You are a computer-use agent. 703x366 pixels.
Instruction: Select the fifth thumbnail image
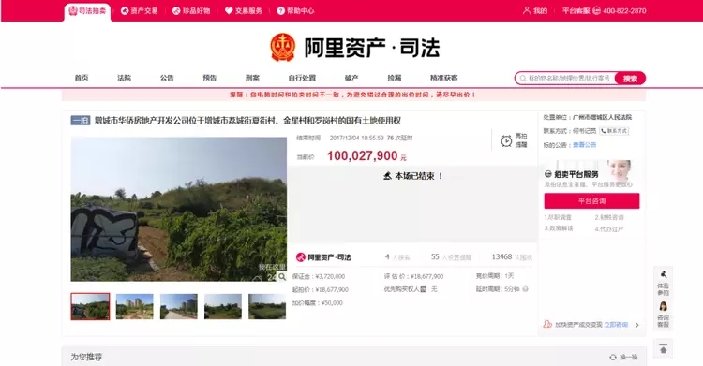coord(267,306)
